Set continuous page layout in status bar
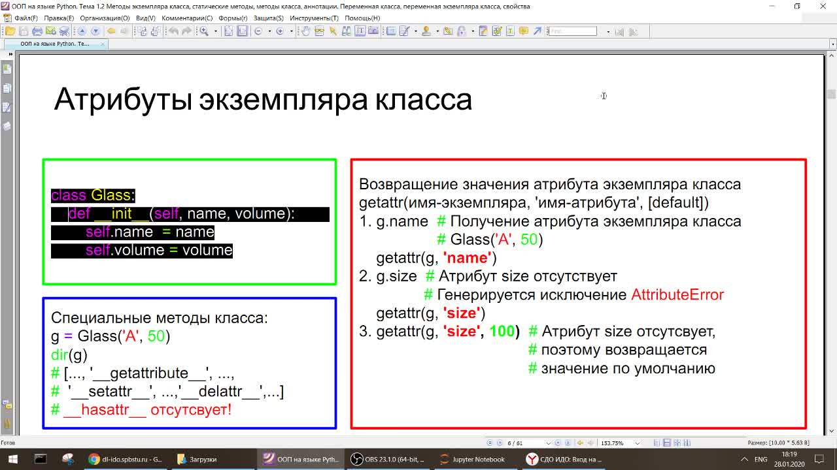 [x=667, y=443]
